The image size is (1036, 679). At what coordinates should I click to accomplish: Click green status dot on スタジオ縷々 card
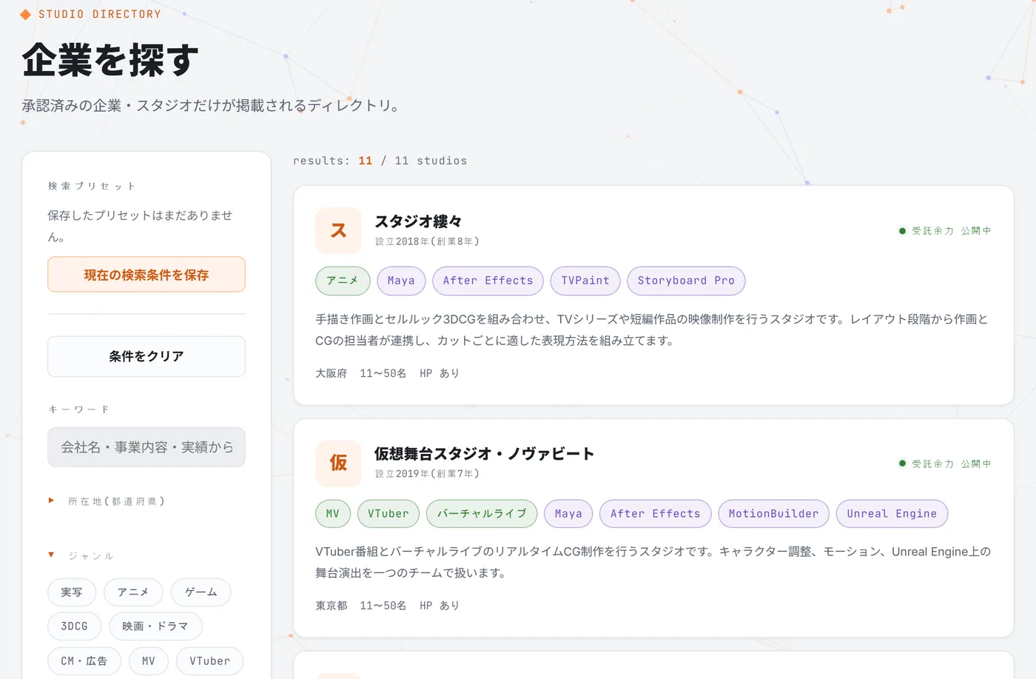coord(902,231)
